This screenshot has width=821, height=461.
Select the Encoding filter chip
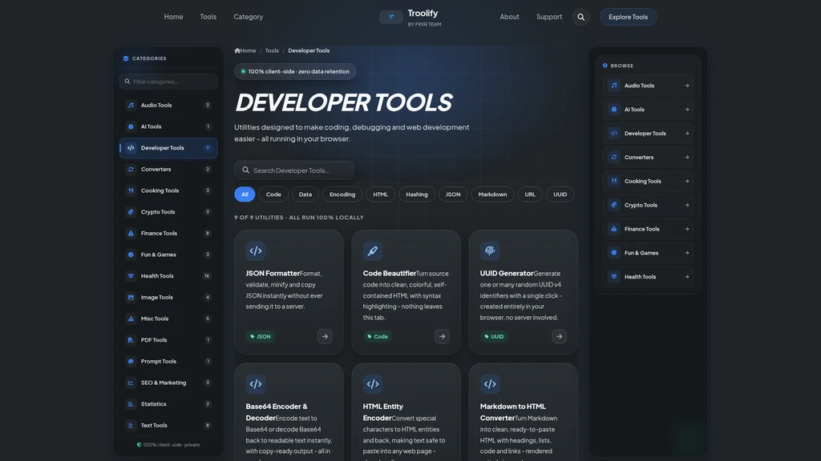(x=342, y=194)
